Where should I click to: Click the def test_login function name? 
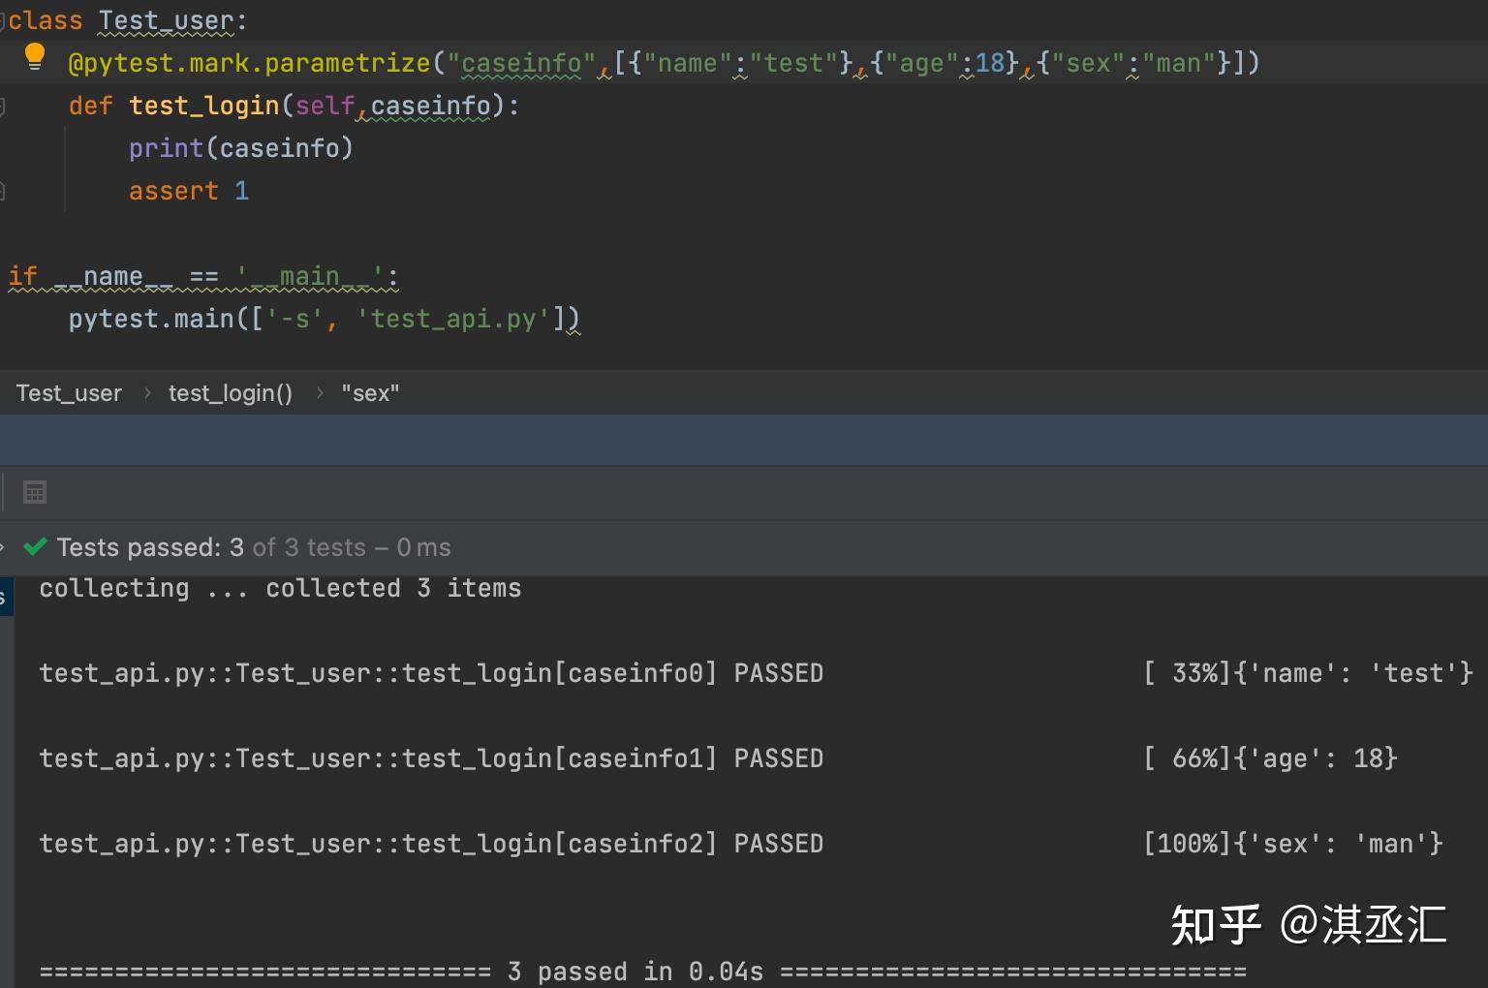pos(203,106)
